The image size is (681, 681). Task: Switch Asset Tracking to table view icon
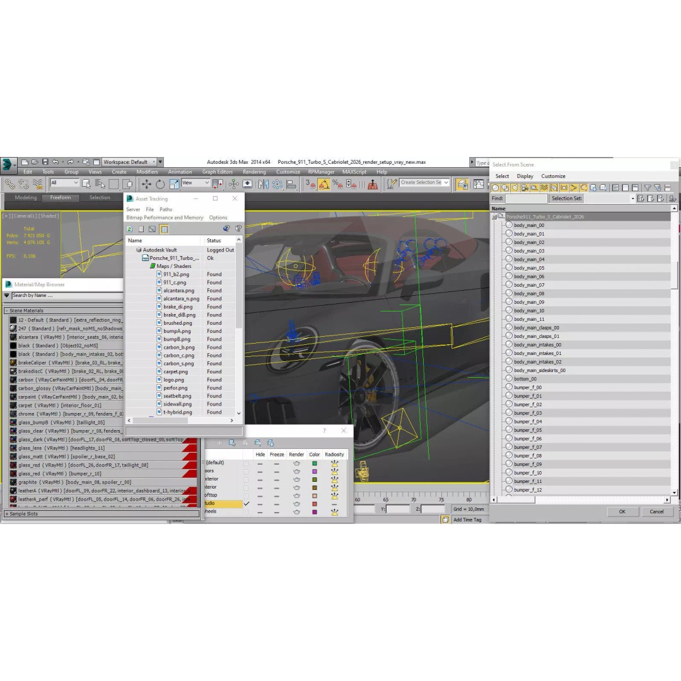(164, 229)
